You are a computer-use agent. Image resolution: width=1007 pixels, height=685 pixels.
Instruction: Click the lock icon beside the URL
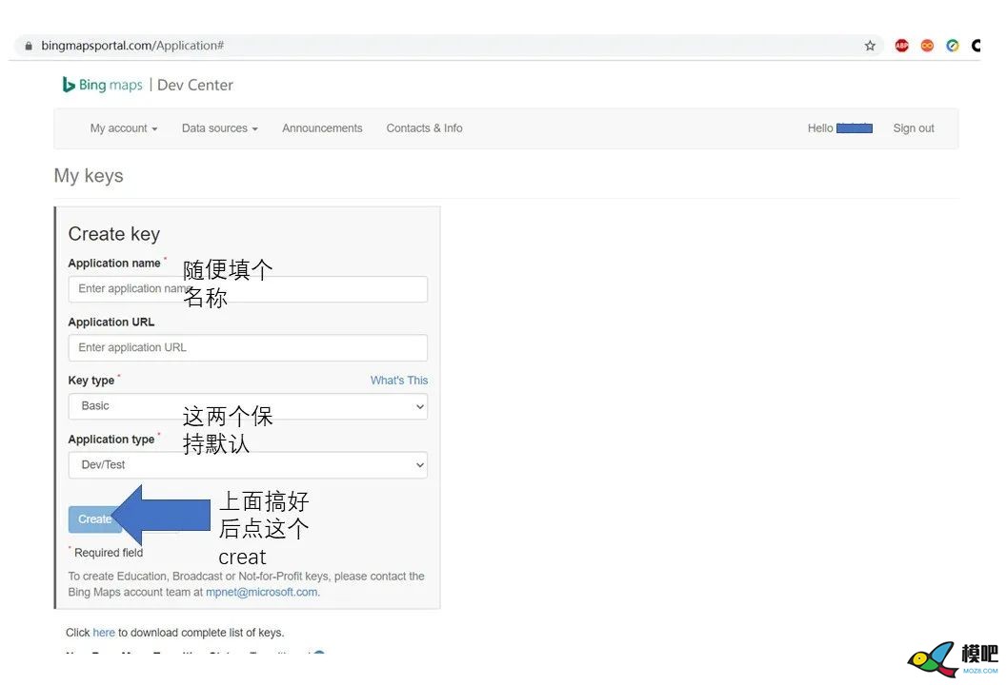29,46
